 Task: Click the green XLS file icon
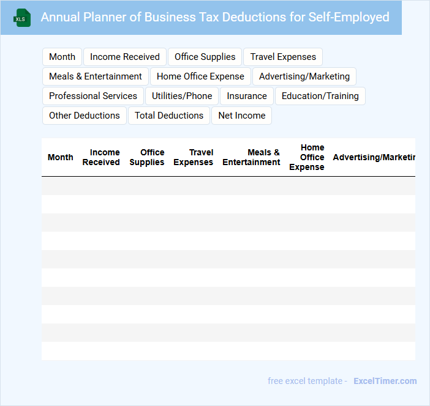tap(22, 18)
